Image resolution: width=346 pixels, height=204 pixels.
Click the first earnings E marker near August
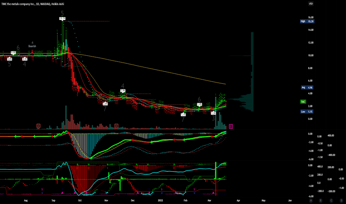[x=38, y=126]
